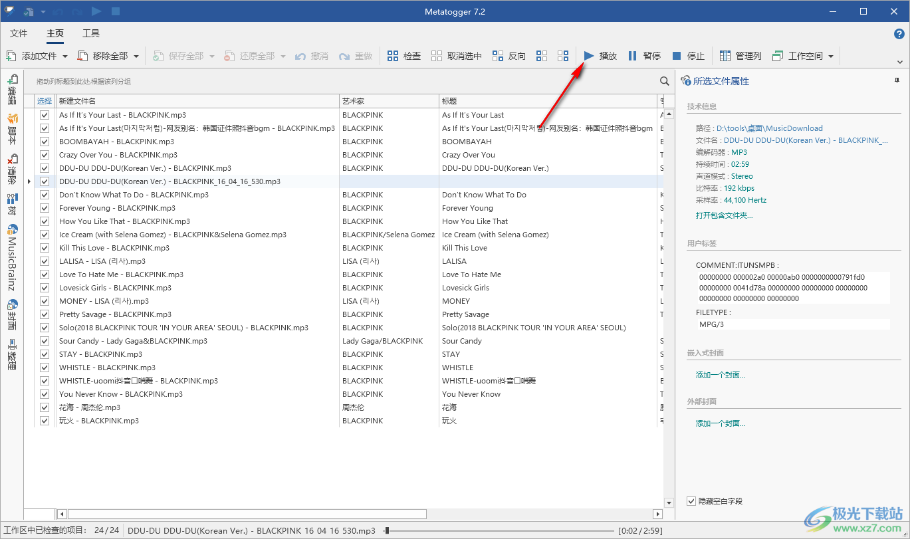
Task: Uncheck the BOOMBAYAH - BLACKPINK.mp3 checkbox
Action: pyautogui.click(x=45, y=142)
